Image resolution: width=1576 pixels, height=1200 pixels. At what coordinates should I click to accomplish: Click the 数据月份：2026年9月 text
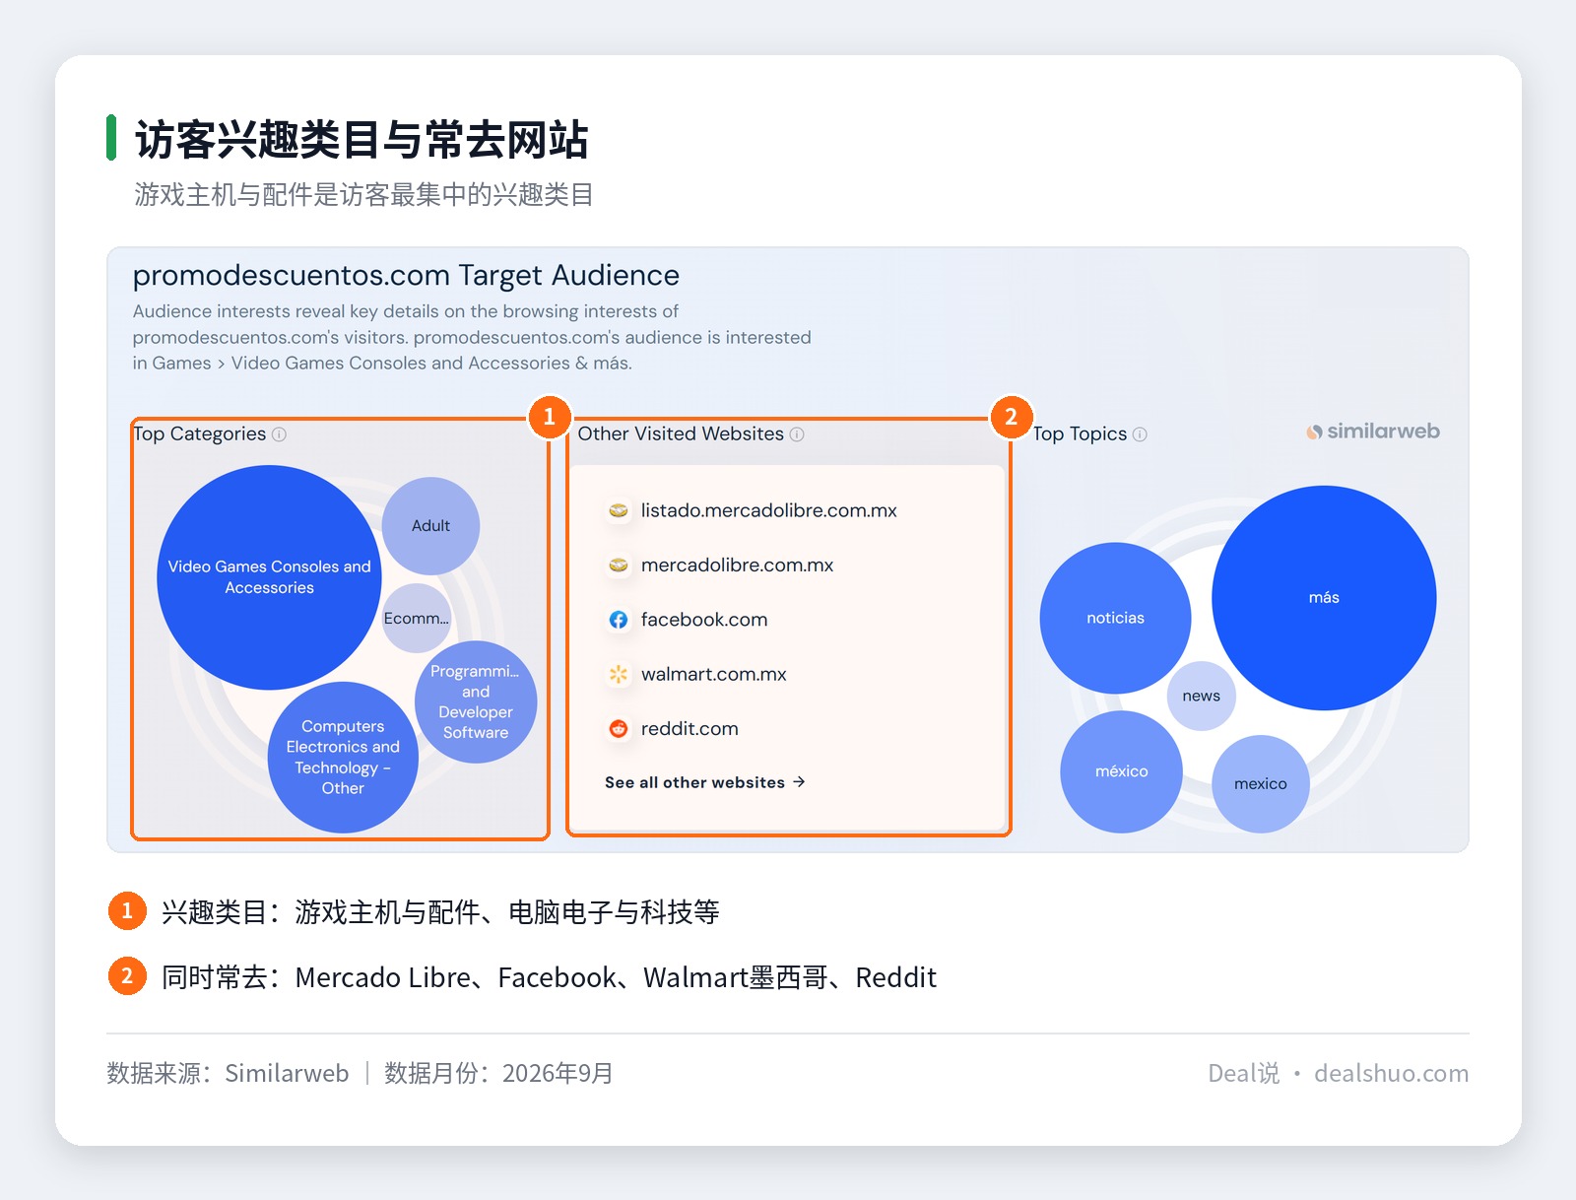pyautogui.click(x=498, y=1073)
